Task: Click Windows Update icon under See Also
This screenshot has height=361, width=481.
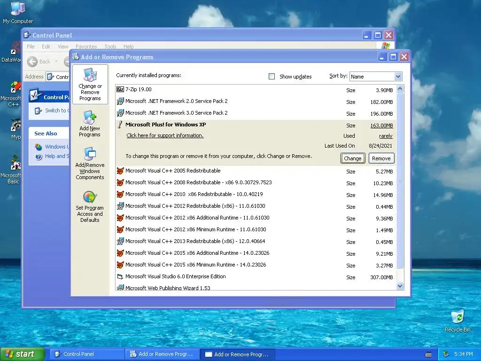Action: 39,147
